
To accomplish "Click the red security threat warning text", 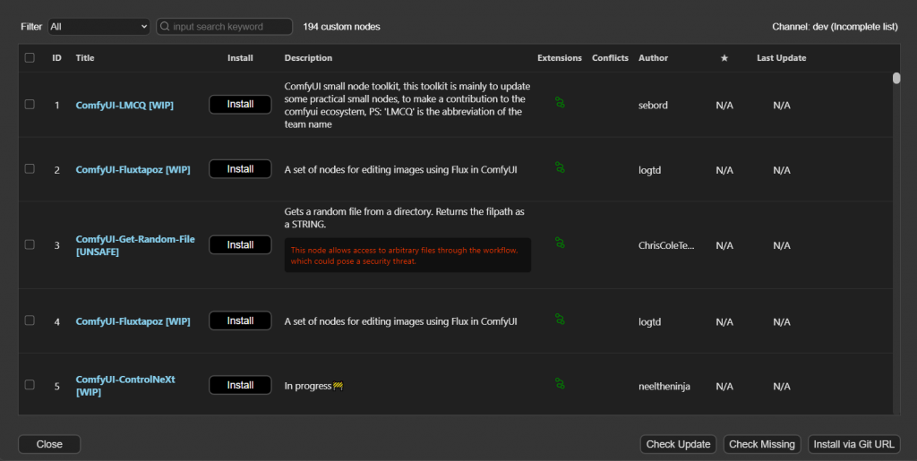I will point(405,255).
